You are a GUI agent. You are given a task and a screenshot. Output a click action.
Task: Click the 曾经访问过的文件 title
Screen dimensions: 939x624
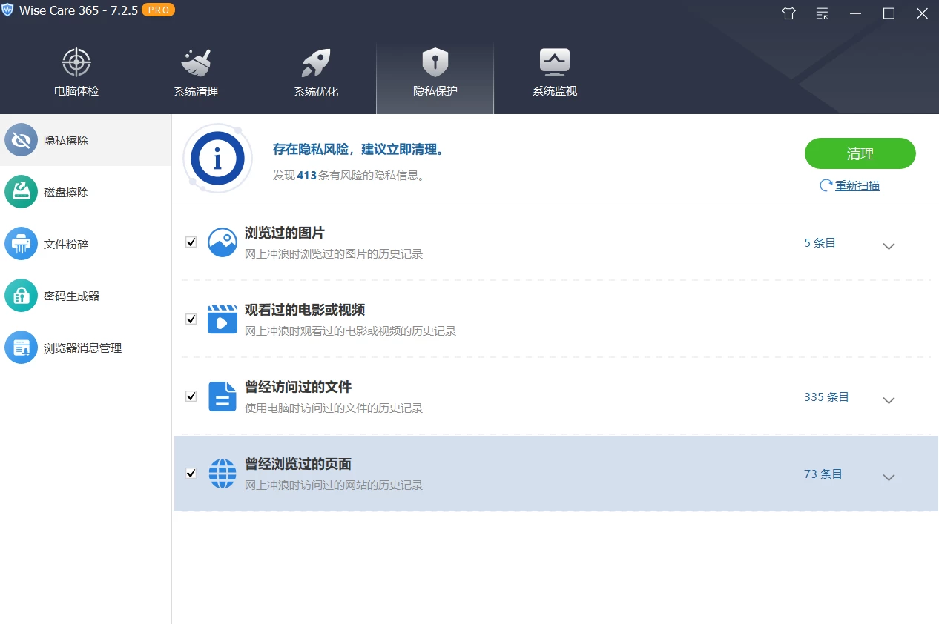tap(298, 387)
